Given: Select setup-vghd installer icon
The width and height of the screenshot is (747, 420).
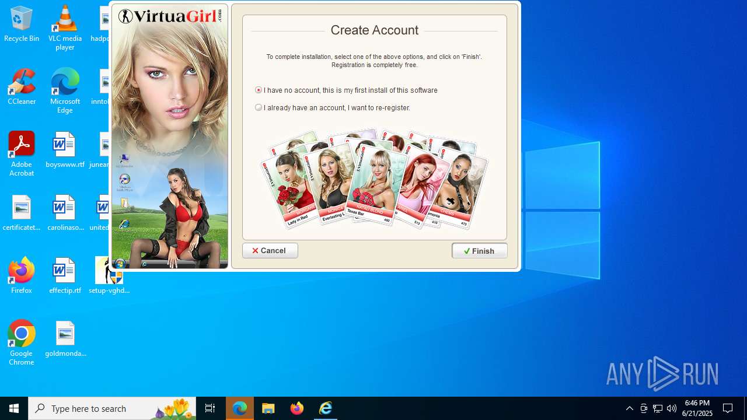Looking at the screenshot, I should pos(109,276).
